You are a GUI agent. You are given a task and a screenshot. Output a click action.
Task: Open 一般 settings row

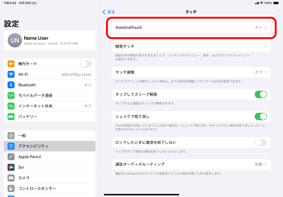(x=50, y=136)
